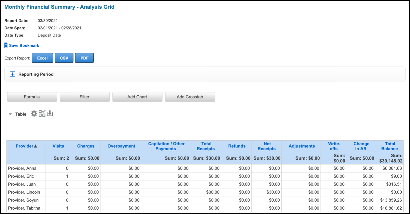The width and height of the screenshot is (410, 214).
Task: Click the table download icon
Action: coord(50,114)
